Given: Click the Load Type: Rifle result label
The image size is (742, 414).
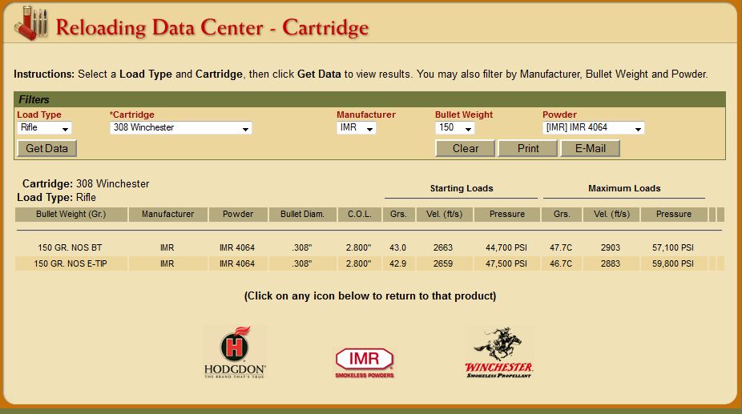Looking at the screenshot, I should point(56,197).
